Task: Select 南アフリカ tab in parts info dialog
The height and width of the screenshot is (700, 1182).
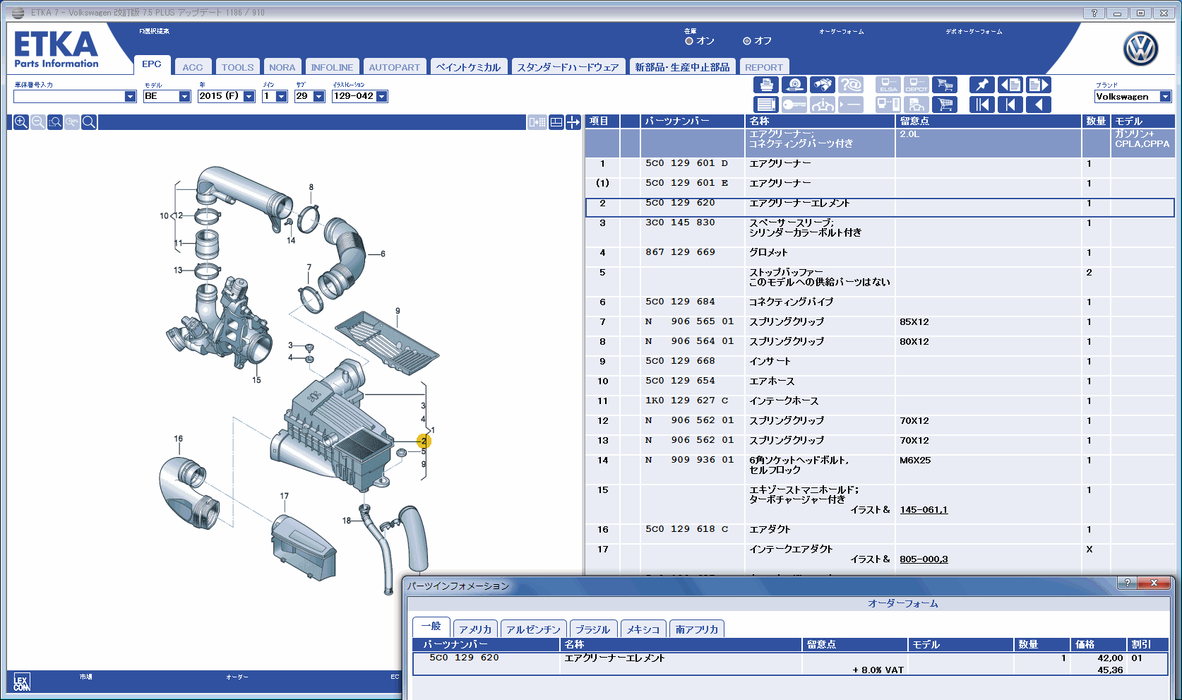Action: point(697,629)
